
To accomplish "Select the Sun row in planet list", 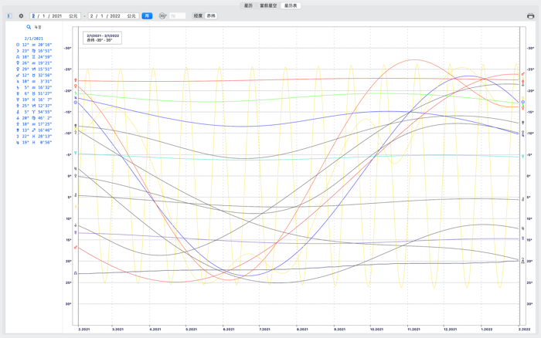I will coord(32,45).
